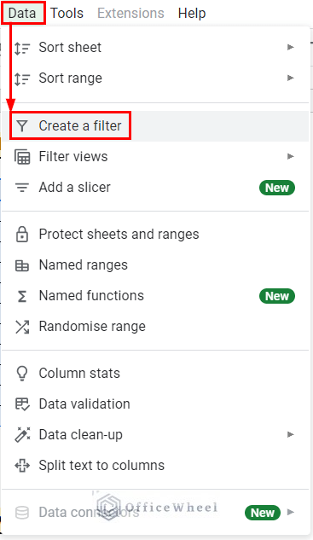
Task: Open the Help menu
Action: point(192,13)
